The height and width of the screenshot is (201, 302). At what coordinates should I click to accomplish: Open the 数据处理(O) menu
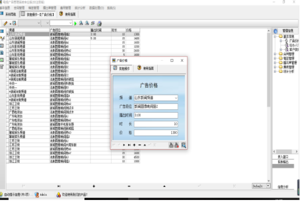[96, 8]
